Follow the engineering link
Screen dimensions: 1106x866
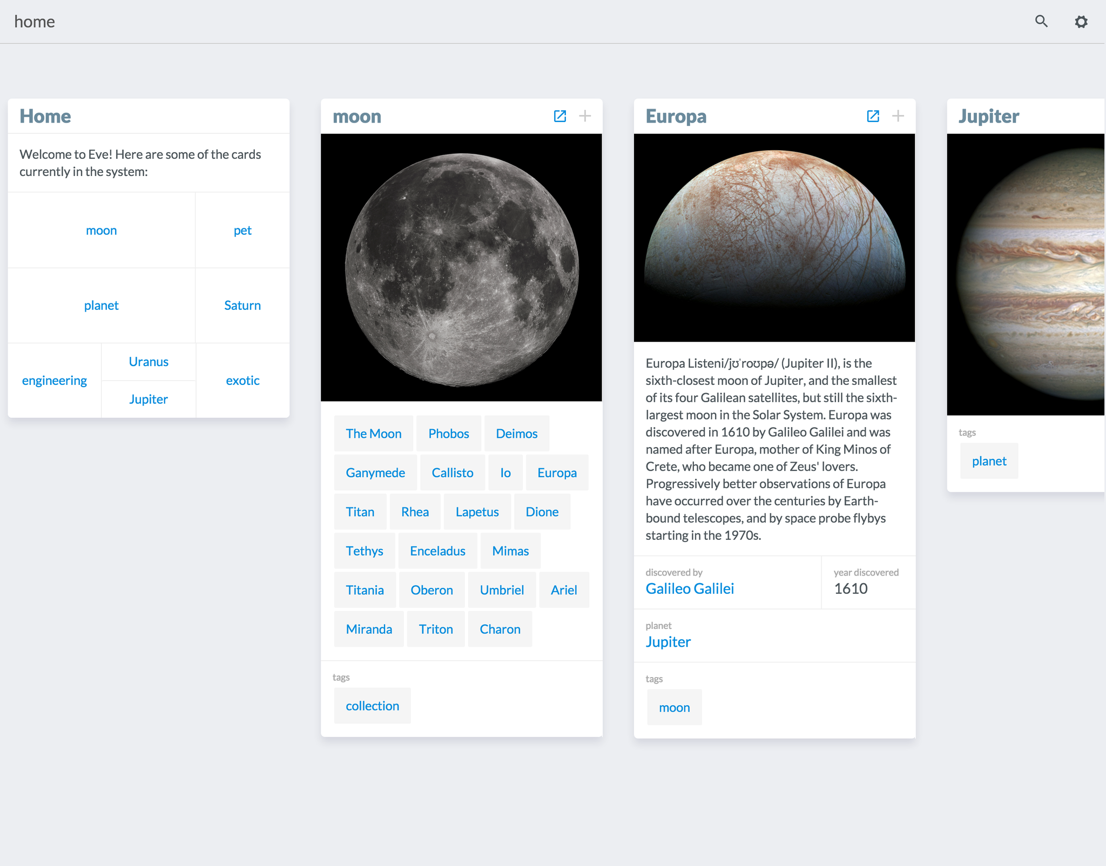click(54, 380)
